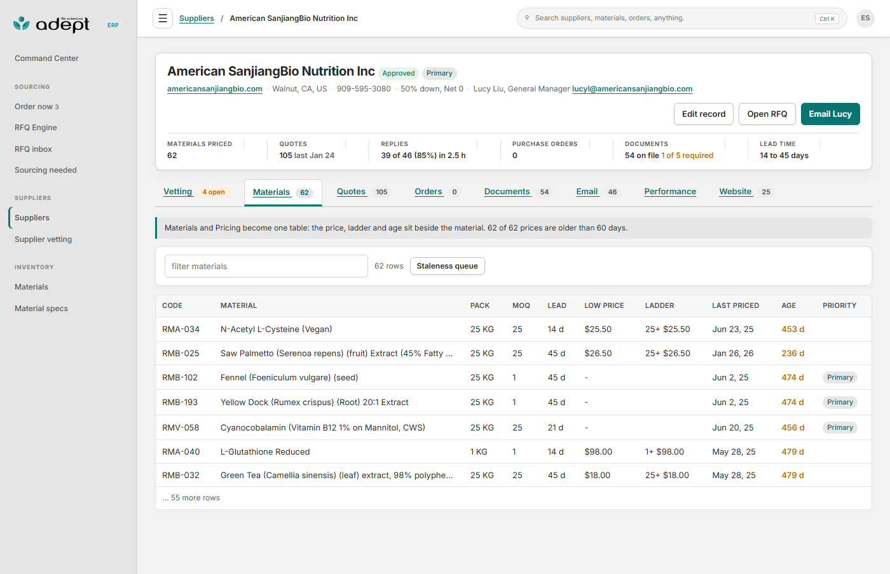
Task: Click the Green Tea extract row
Action: (514, 476)
